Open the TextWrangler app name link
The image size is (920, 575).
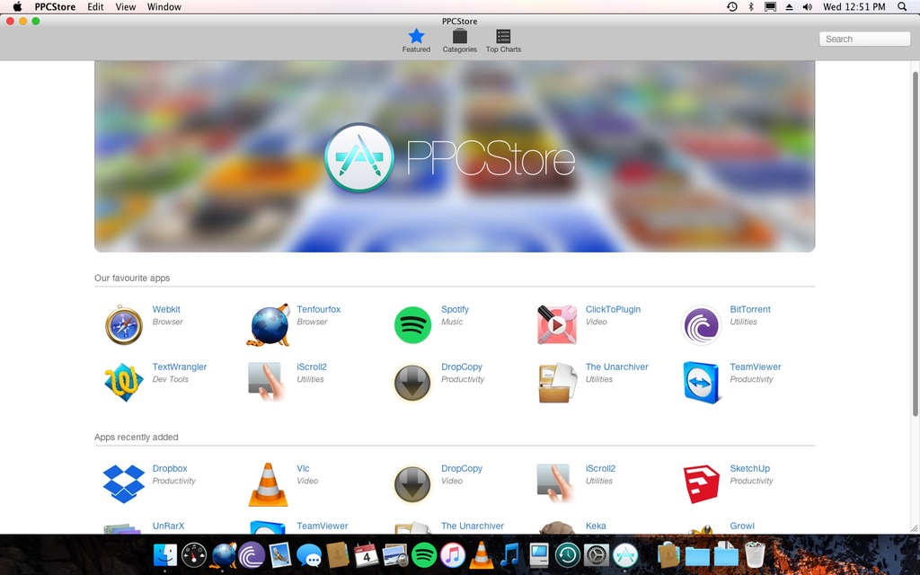pyautogui.click(x=180, y=367)
